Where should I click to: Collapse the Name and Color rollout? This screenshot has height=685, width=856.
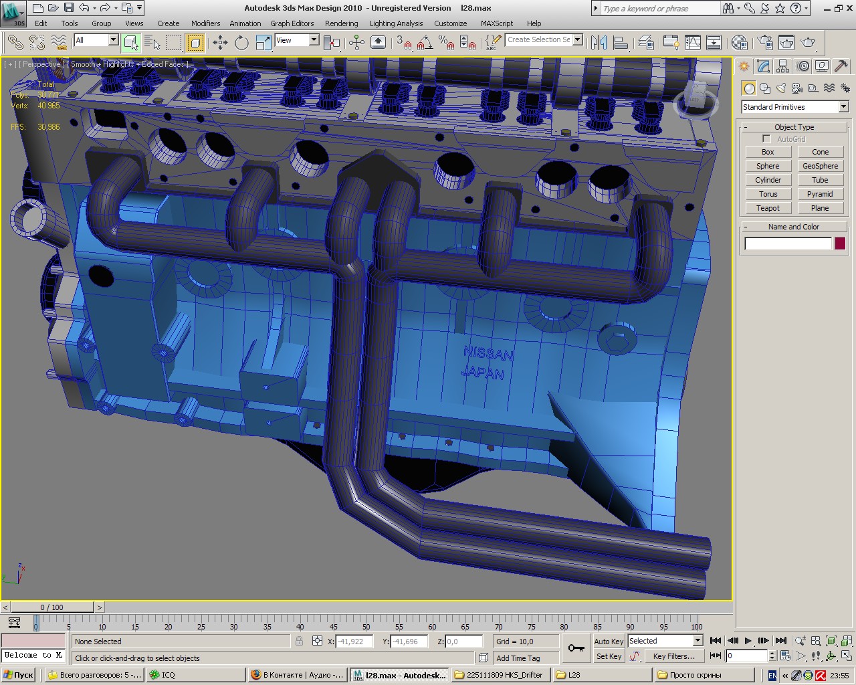click(x=794, y=227)
